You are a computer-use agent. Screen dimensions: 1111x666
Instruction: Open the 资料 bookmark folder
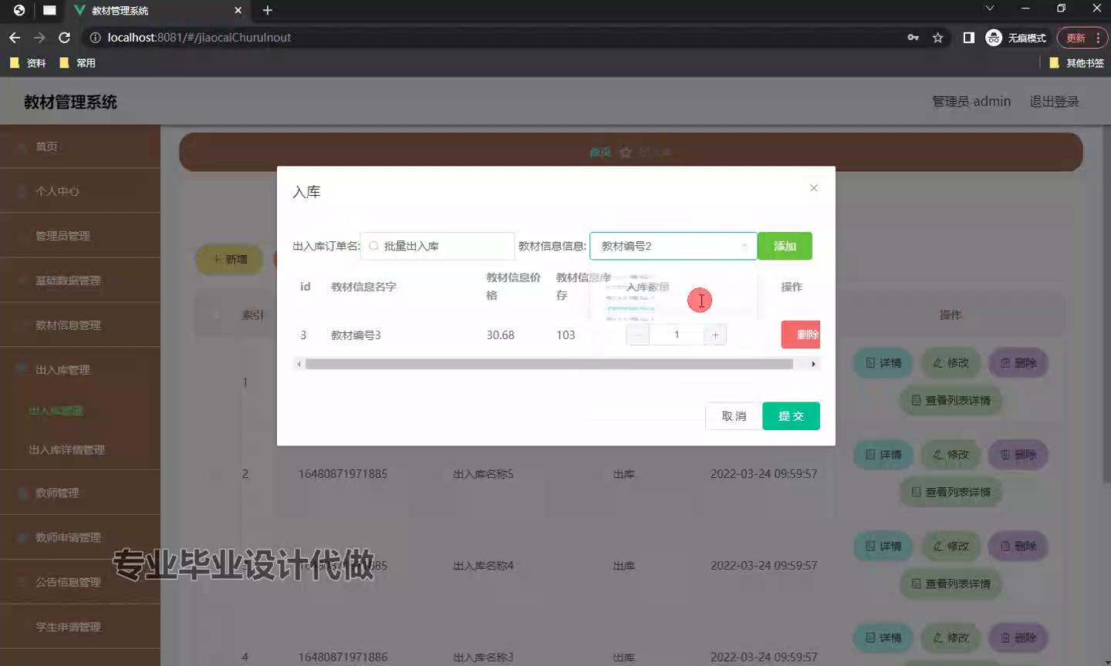pyautogui.click(x=28, y=63)
